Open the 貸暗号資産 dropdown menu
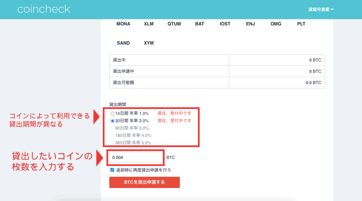Image resolution: width=362 pixels, height=201 pixels. [x=321, y=10]
